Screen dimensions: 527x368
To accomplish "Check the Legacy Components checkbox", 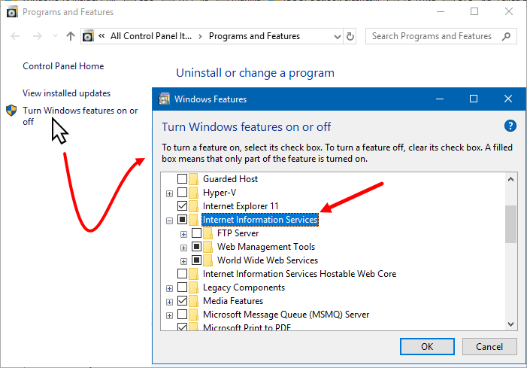I will [x=182, y=287].
